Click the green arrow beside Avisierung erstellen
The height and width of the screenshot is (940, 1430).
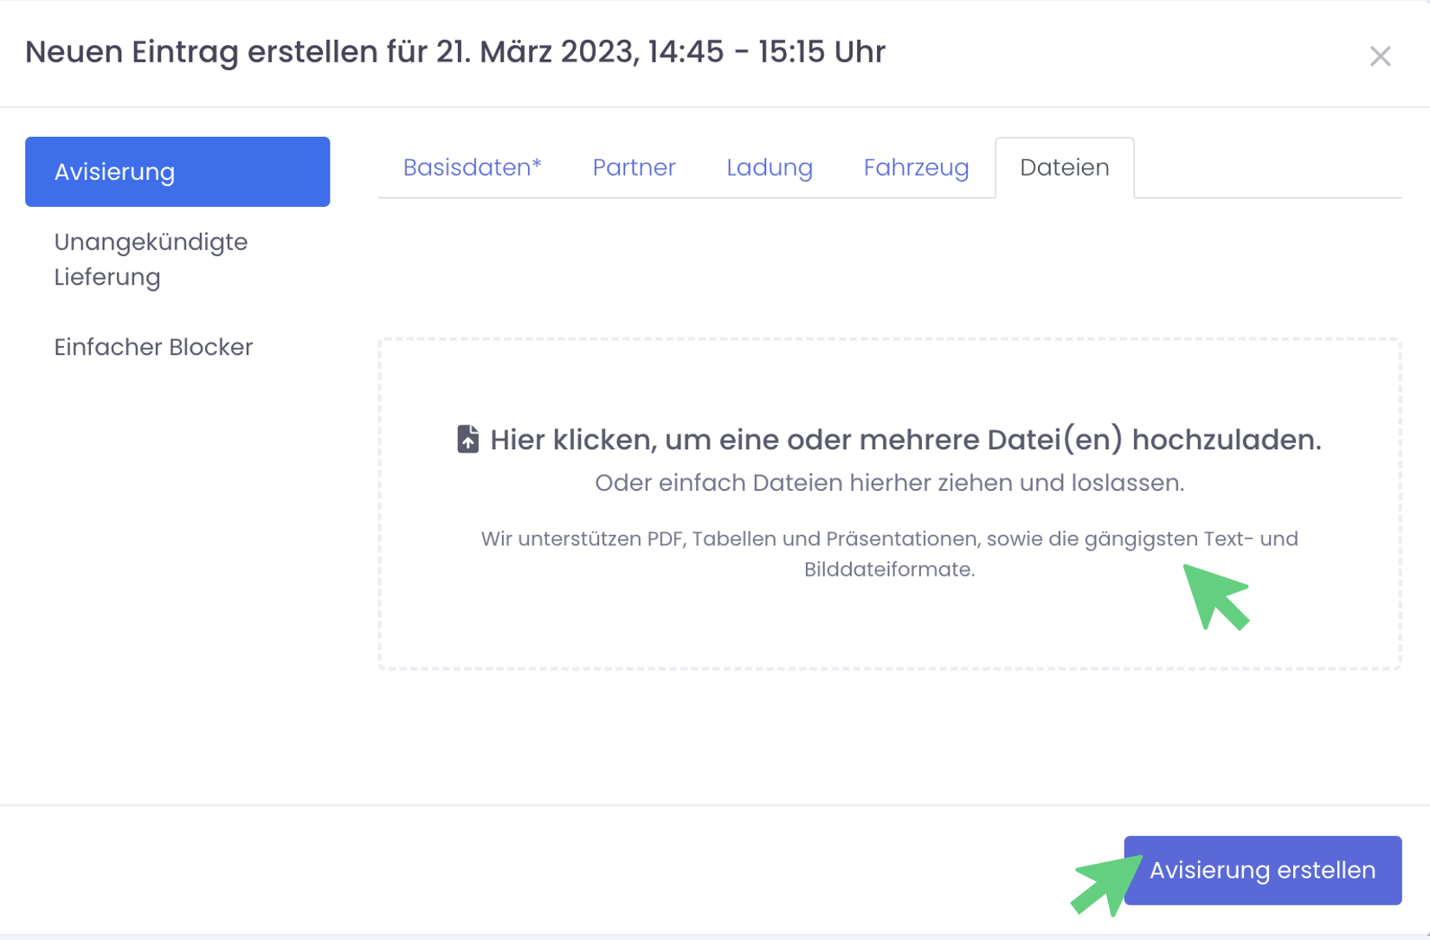pyautogui.click(x=1104, y=885)
